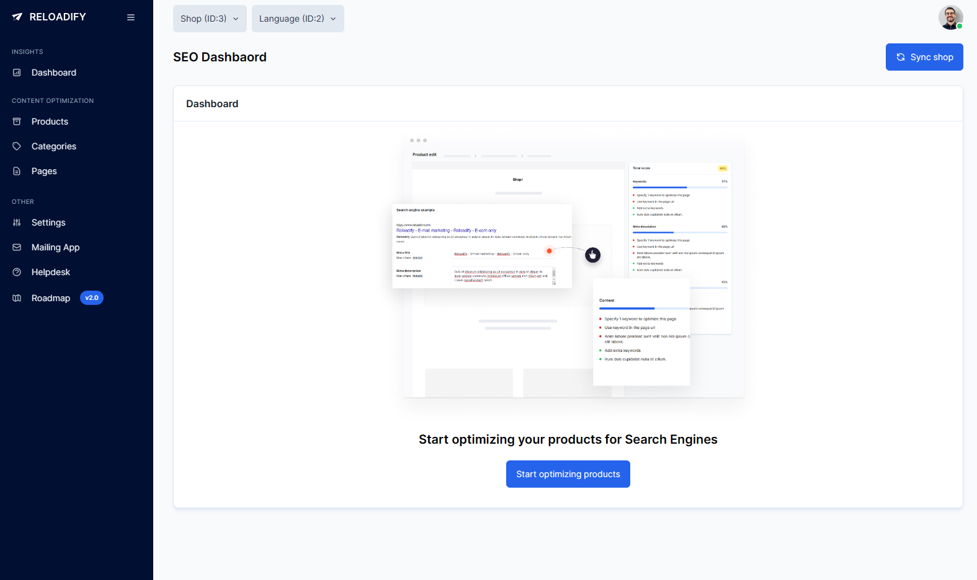Go to Dashboard in the sidebar

(x=54, y=72)
